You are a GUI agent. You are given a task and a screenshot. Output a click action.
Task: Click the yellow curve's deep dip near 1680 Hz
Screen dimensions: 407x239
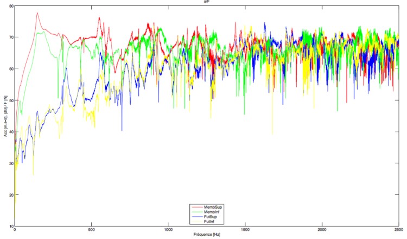272,133
